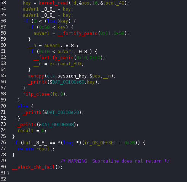Click line number 65
Viewport: 187px width, 182px height.
tap(3, 76)
